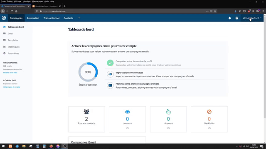Go to browser home page icon
The width and height of the screenshot is (266, 149).
(x=16, y=11)
